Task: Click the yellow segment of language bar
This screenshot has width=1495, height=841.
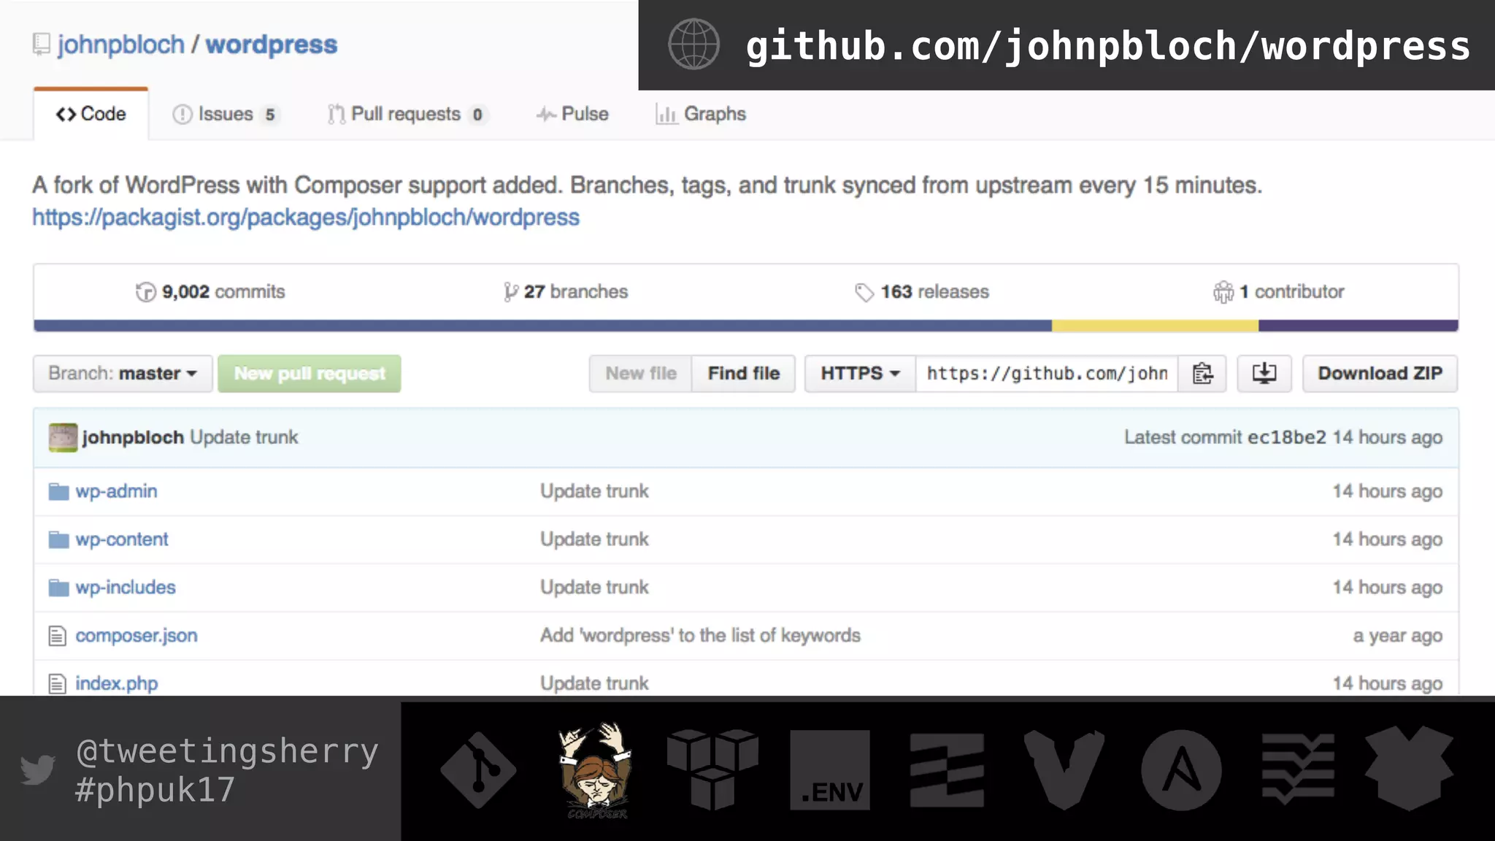Action: click(x=1155, y=326)
